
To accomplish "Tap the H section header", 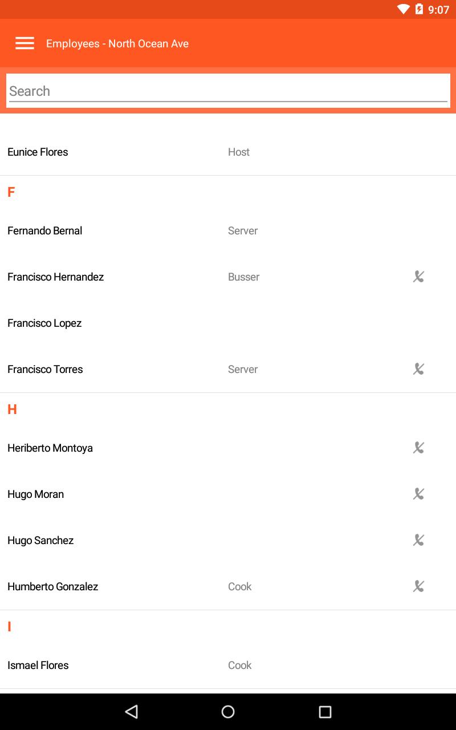I will pos(12,409).
